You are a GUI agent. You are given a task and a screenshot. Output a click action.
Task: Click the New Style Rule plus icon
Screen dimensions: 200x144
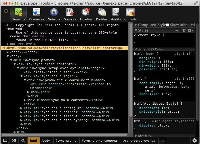pos(177,30)
